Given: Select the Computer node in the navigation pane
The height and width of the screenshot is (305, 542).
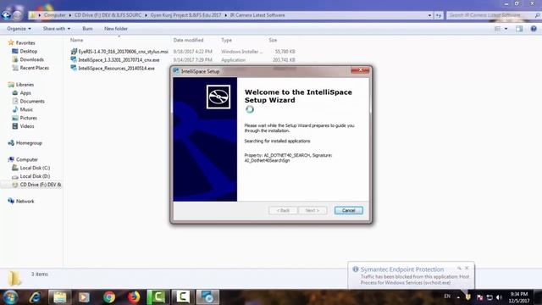Looking at the screenshot, I should [26, 159].
